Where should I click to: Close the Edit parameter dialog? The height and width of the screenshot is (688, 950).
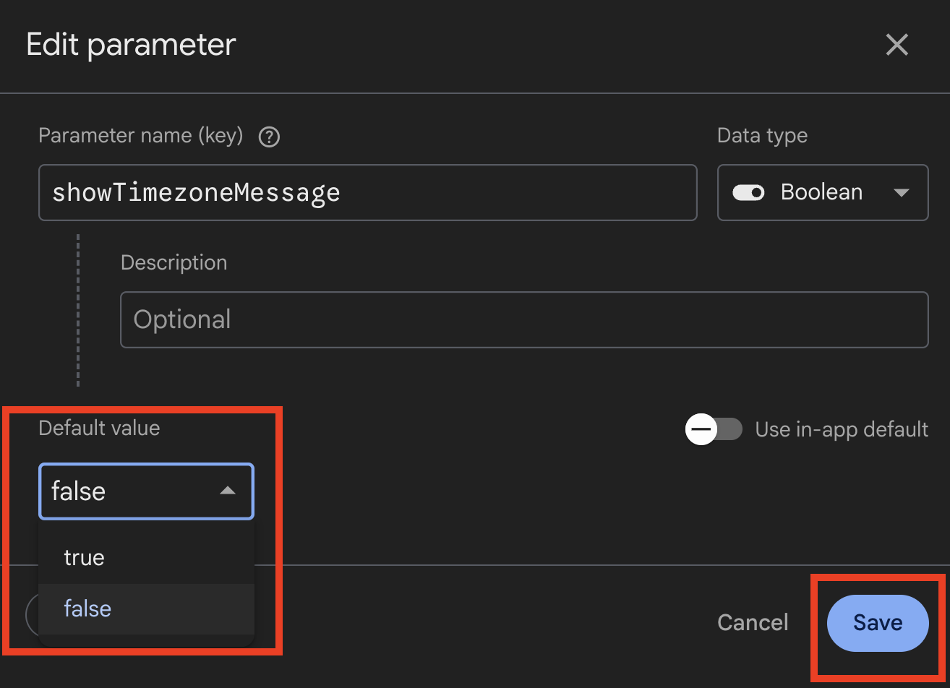[896, 46]
